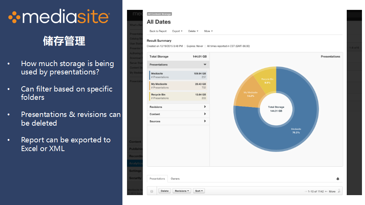
Task: Click the Created on 12/19/2015 text
Action: click(165, 46)
